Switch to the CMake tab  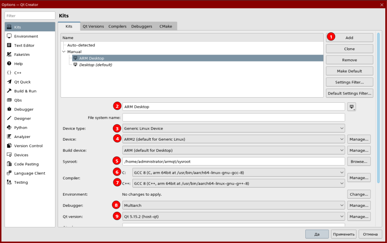click(166, 26)
